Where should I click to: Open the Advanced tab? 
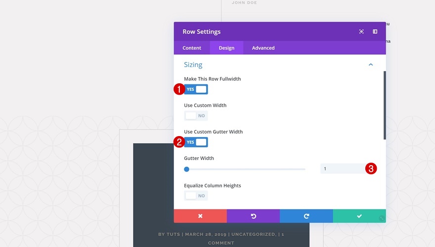point(263,48)
